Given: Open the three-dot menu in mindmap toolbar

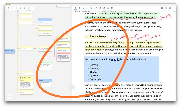Looking at the screenshot, I should (x=33, y=8).
